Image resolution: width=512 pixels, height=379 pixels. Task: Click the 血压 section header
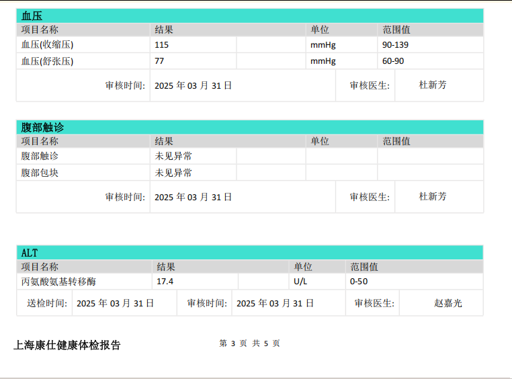pyautogui.click(x=31, y=15)
